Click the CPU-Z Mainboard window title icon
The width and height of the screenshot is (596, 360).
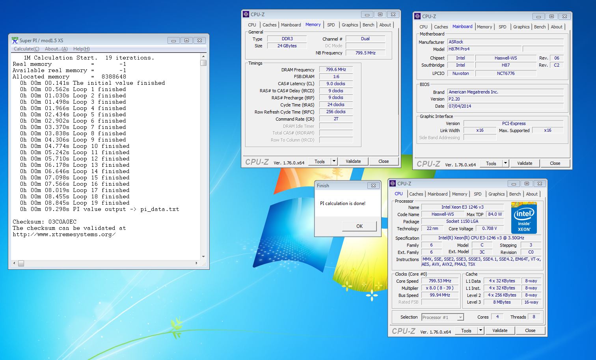tap(417, 16)
